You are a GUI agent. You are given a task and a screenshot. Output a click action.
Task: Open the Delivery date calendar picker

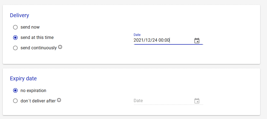click(197, 41)
